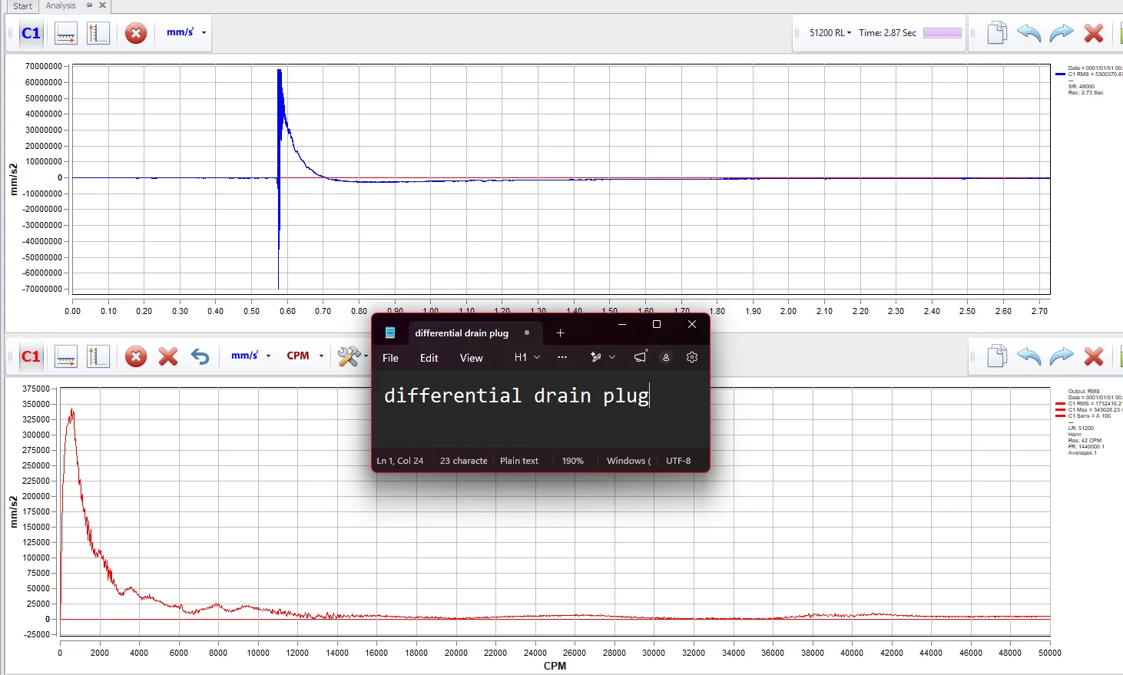
Task: Open the CPM frequency units dropdown
Action: 305,356
